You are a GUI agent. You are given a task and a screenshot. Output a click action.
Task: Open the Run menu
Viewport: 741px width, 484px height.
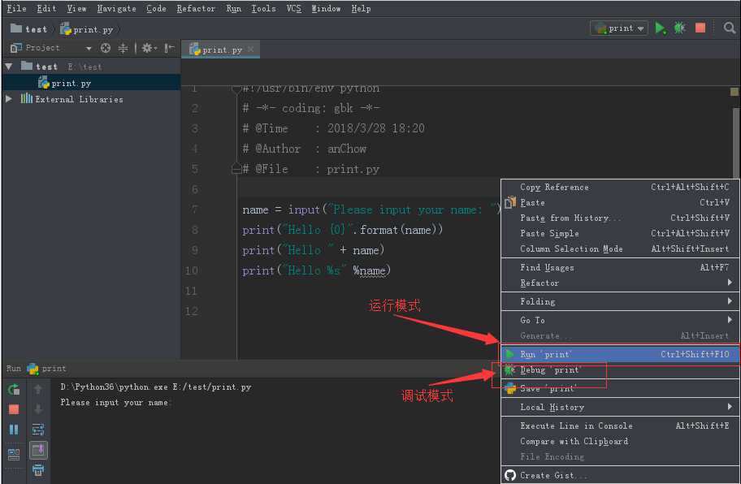(x=233, y=8)
